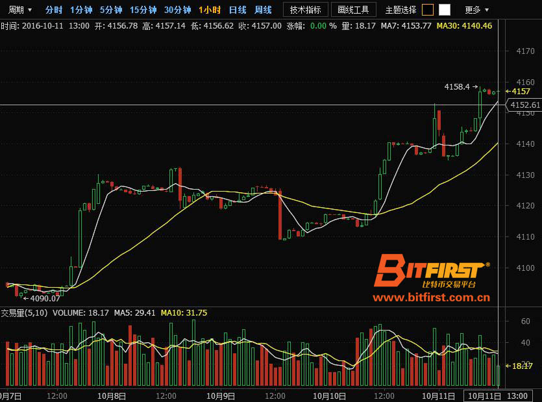Expand the 更多 more menu
Viewport: 542px width, 402px height.
pyautogui.click(x=476, y=10)
